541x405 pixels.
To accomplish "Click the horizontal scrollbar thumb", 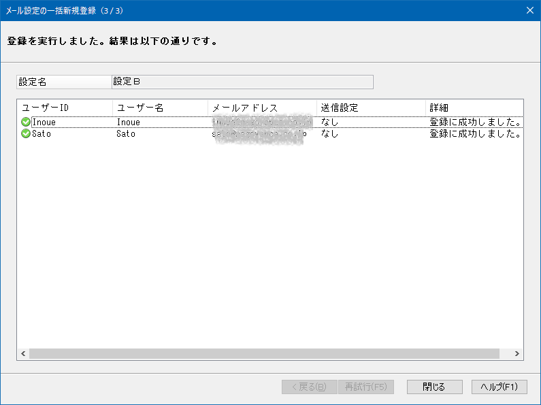I will (x=264, y=353).
